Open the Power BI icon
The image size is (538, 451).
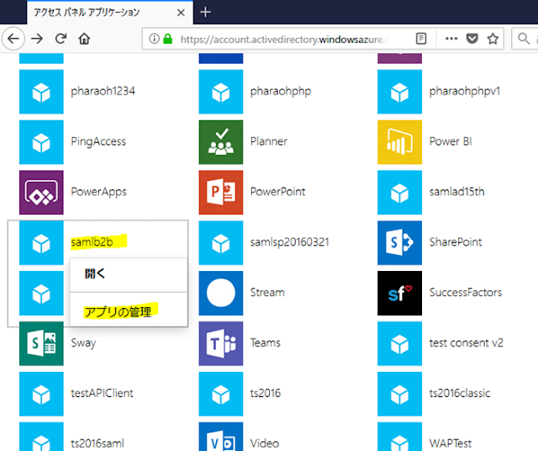click(x=399, y=142)
